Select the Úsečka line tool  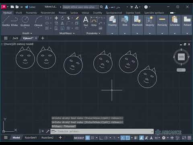click(x=6, y=21)
